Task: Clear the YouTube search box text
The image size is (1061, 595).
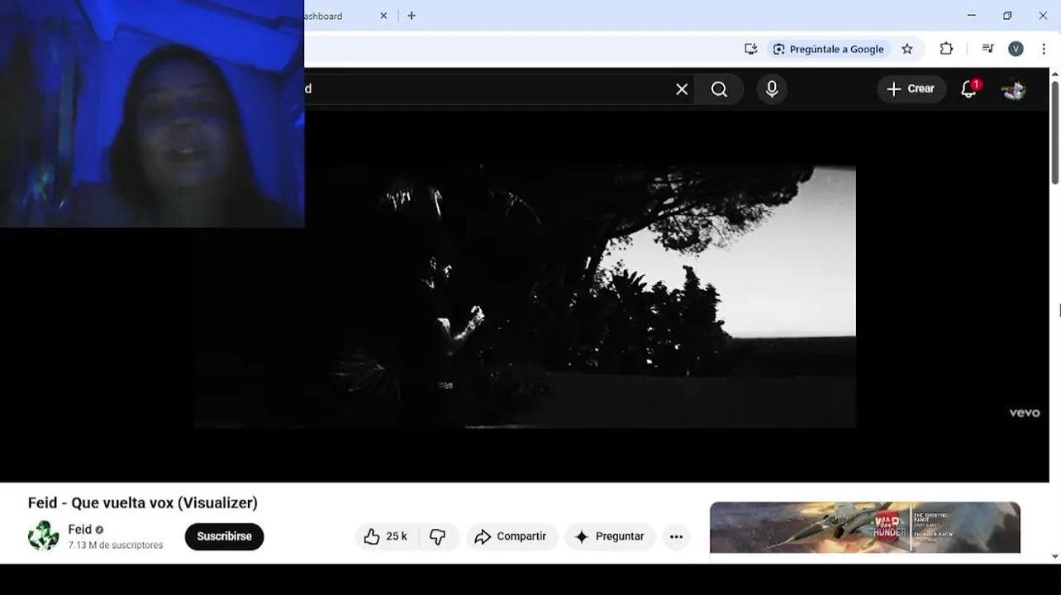Action: tap(682, 89)
